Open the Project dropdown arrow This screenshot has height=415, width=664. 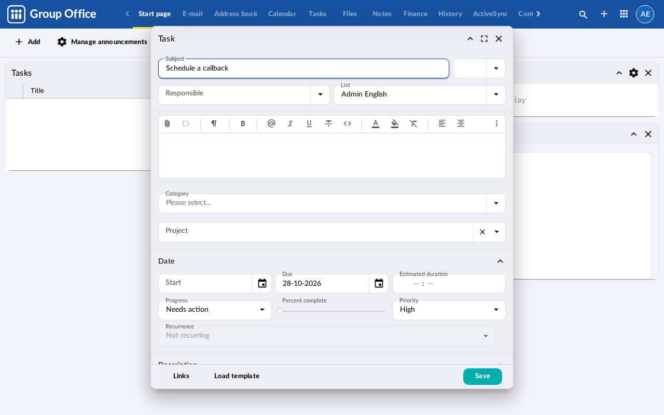coord(496,232)
